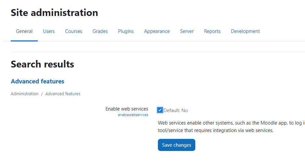Viewport: 305px width, 163px height.
Task: Go to the Courses tab
Action: click(x=74, y=31)
